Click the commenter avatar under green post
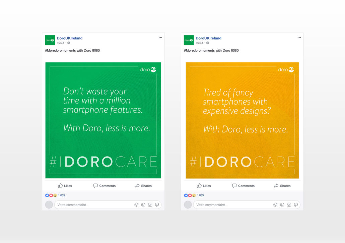Image resolution: width=345 pixels, height=243 pixels. tap(49, 205)
